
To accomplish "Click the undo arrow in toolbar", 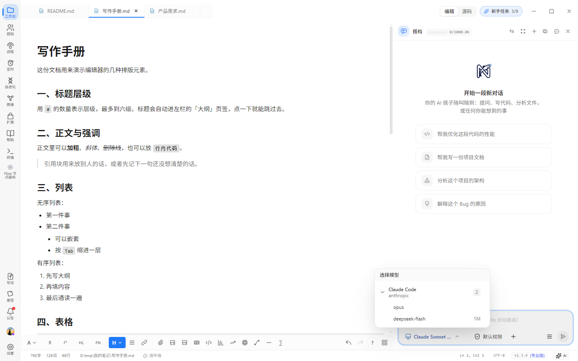I will (348, 343).
